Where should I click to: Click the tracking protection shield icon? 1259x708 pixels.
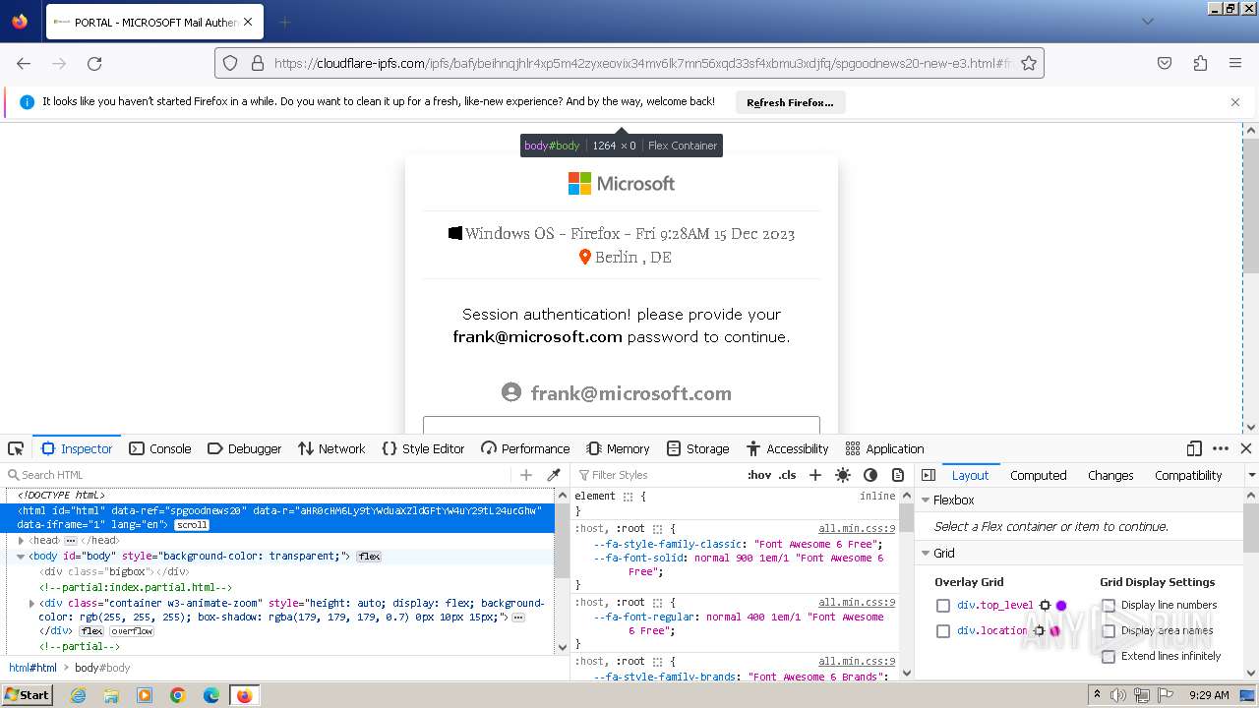point(230,63)
